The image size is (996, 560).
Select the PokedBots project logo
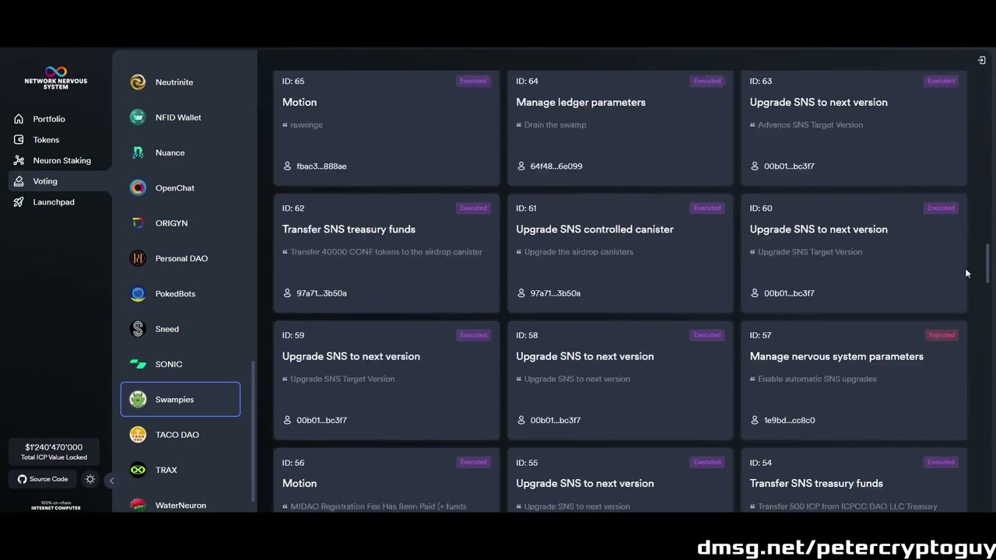click(138, 294)
